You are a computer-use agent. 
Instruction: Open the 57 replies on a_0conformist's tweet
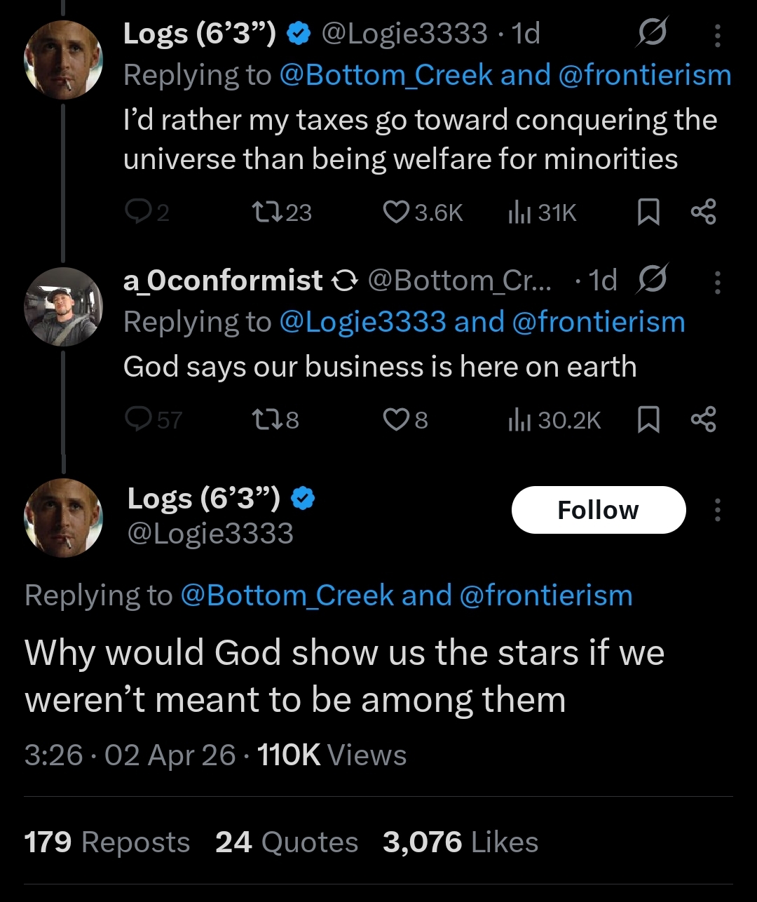click(135, 419)
